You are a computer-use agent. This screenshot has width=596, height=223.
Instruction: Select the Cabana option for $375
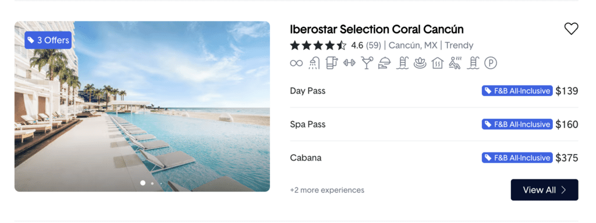tap(434, 158)
